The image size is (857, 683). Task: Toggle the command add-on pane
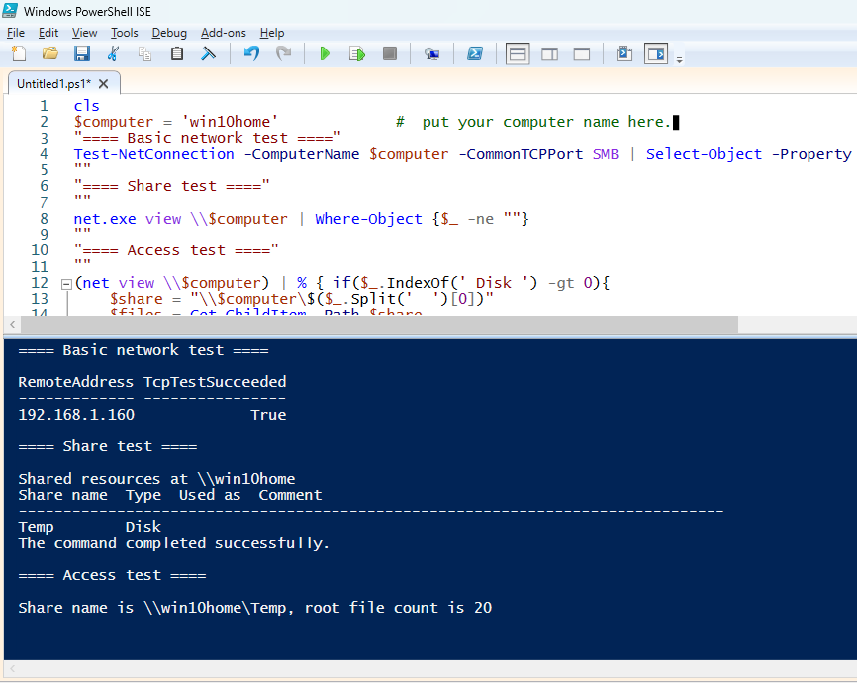point(656,53)
